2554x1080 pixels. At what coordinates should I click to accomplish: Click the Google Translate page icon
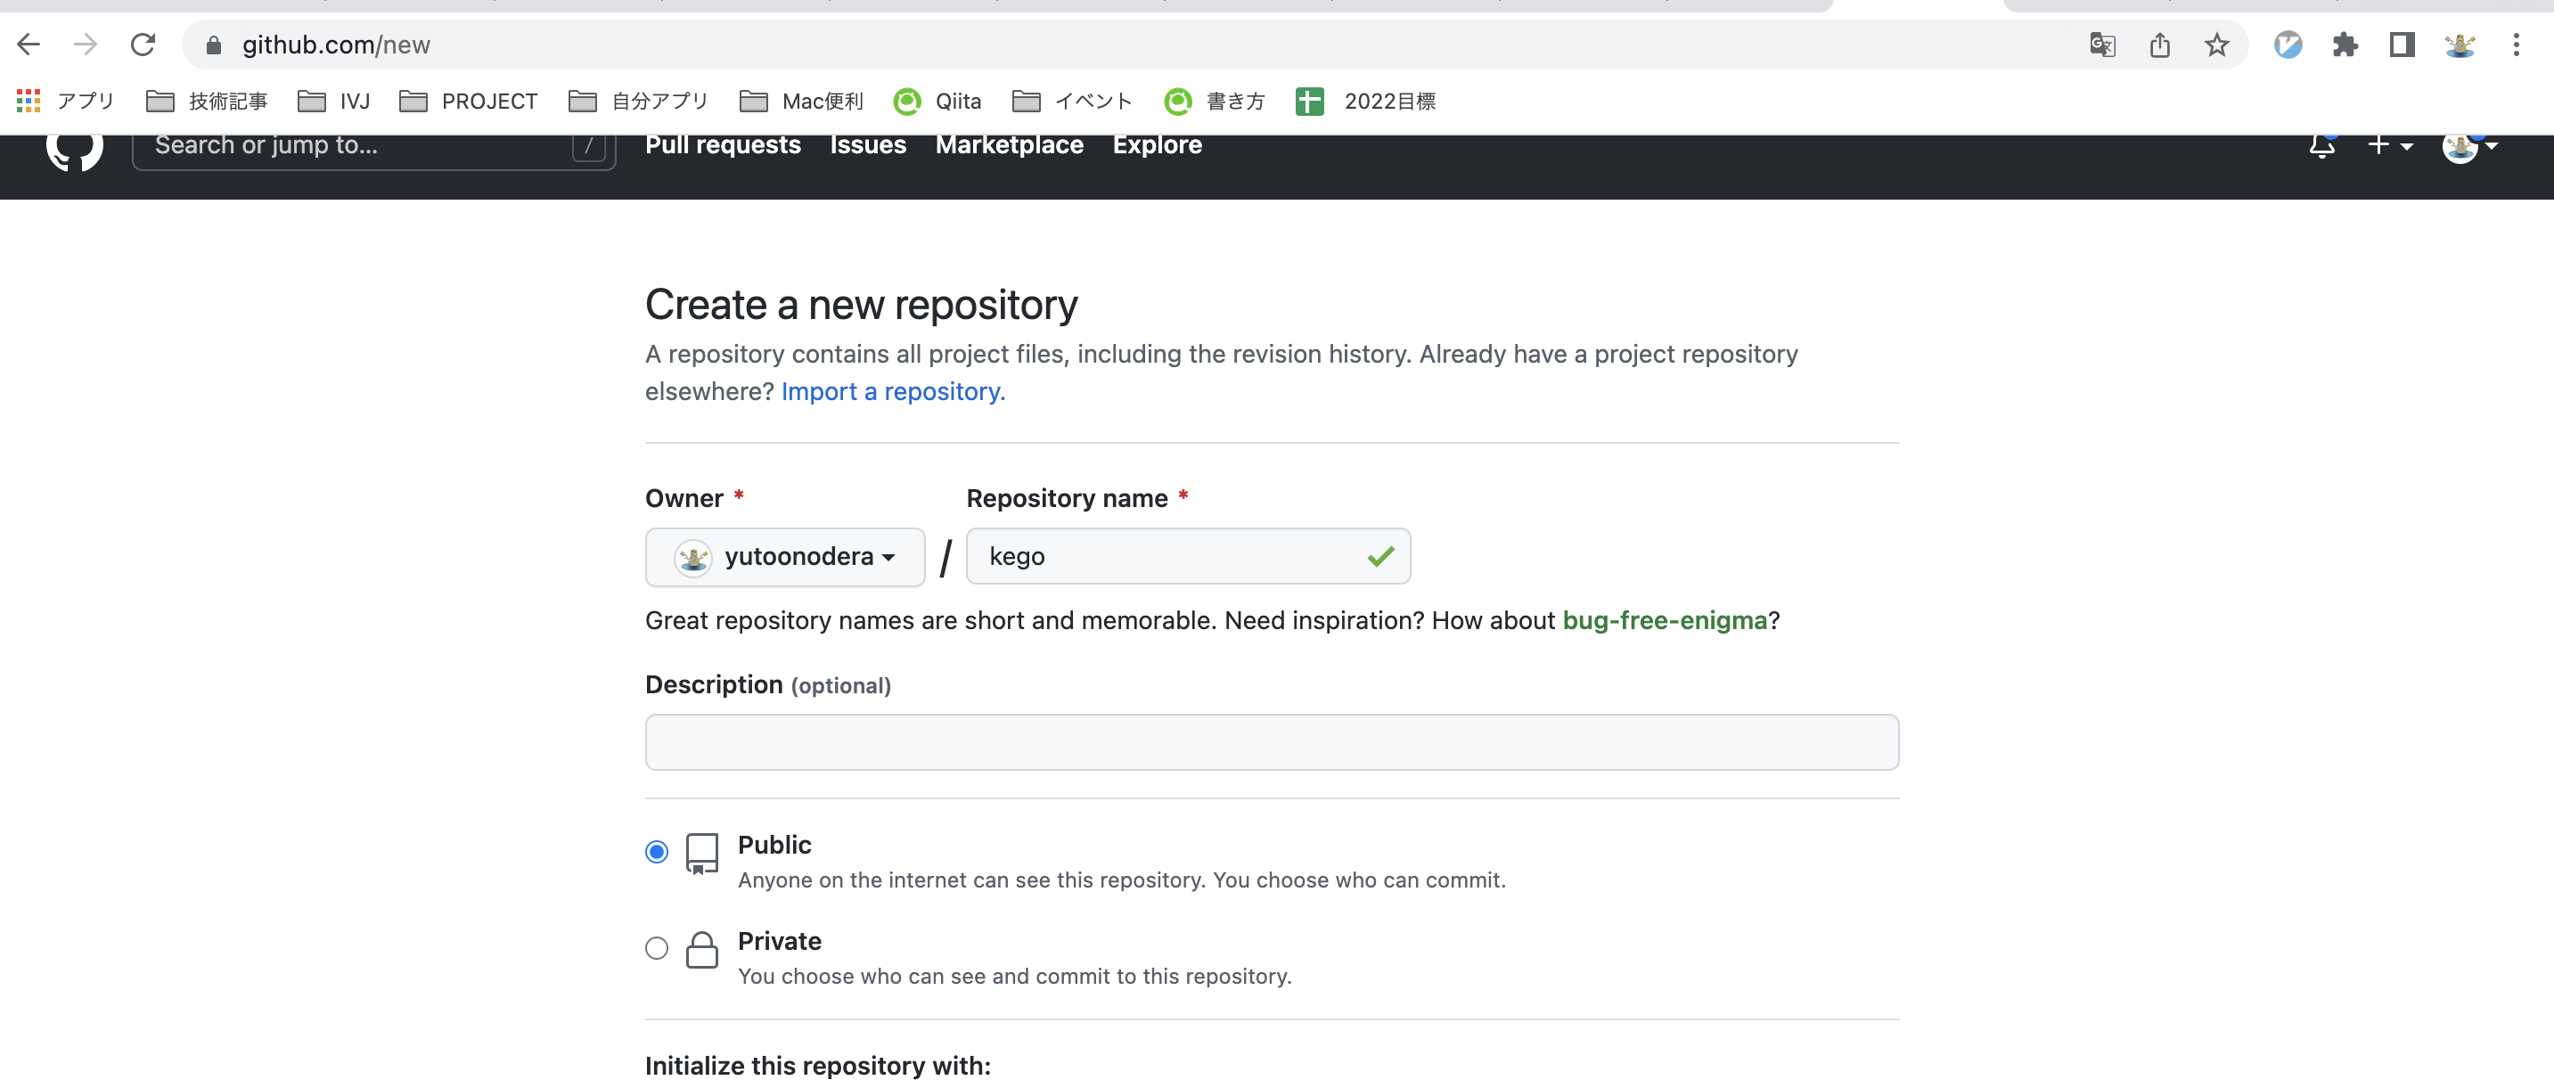tap(2102, 45)
